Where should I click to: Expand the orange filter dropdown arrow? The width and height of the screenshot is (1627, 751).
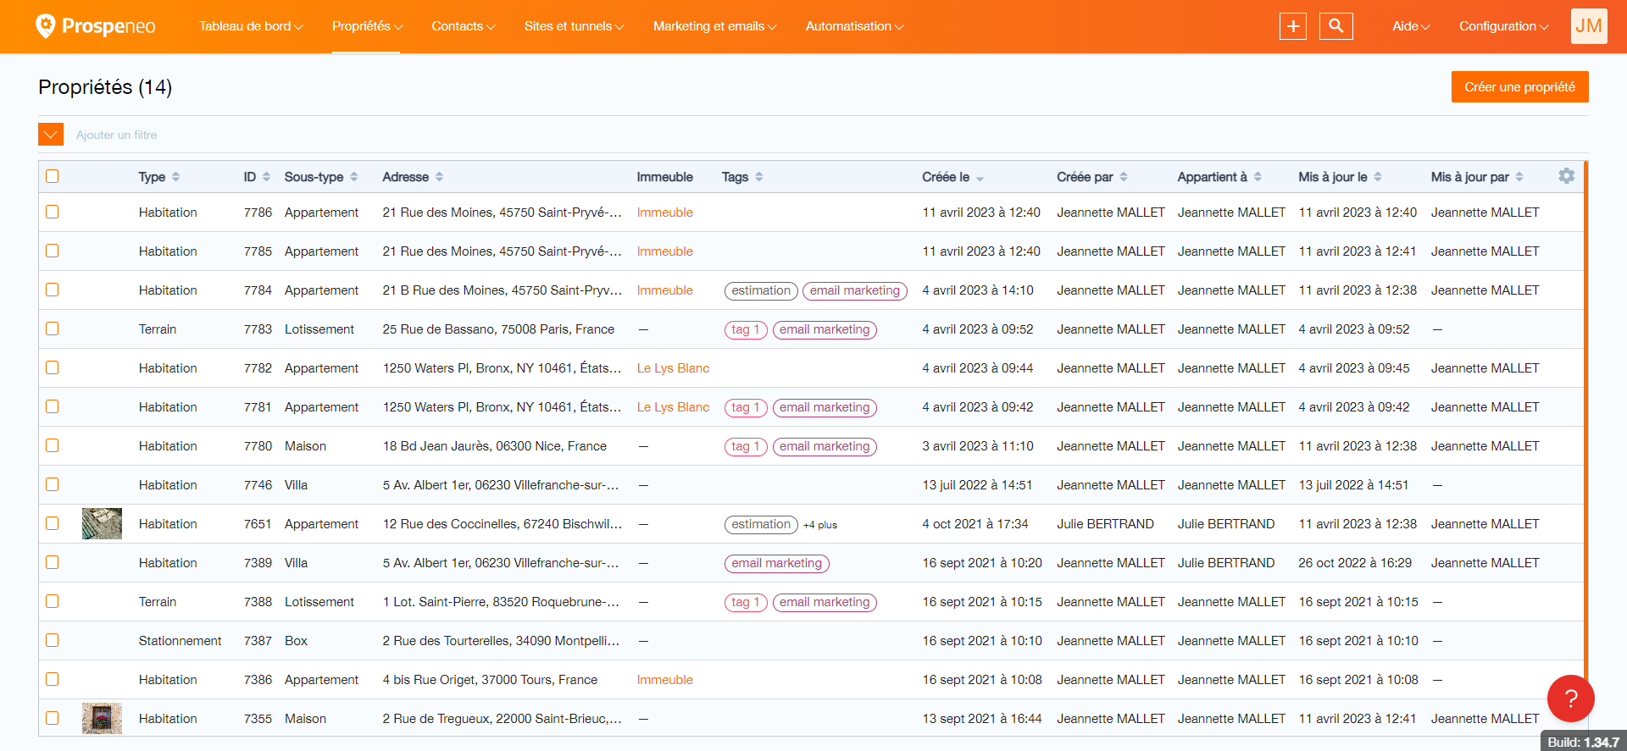(51, 135)
